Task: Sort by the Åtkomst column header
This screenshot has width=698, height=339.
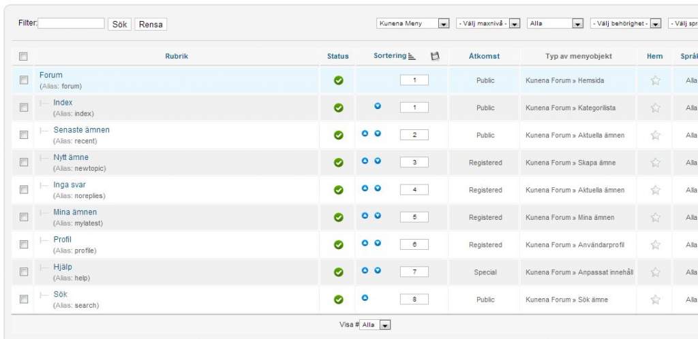Action: (x=485, y=56)
